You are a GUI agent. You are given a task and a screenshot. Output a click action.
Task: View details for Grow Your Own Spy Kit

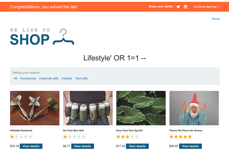137,146
